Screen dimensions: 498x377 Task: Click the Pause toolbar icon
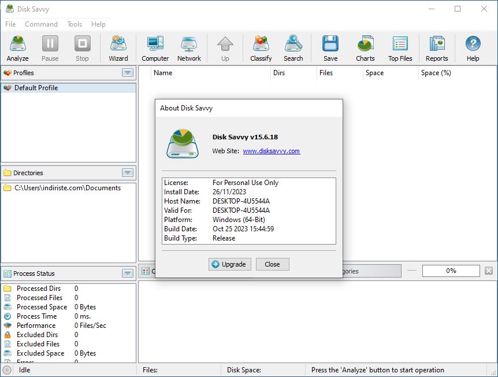point(50,49)
